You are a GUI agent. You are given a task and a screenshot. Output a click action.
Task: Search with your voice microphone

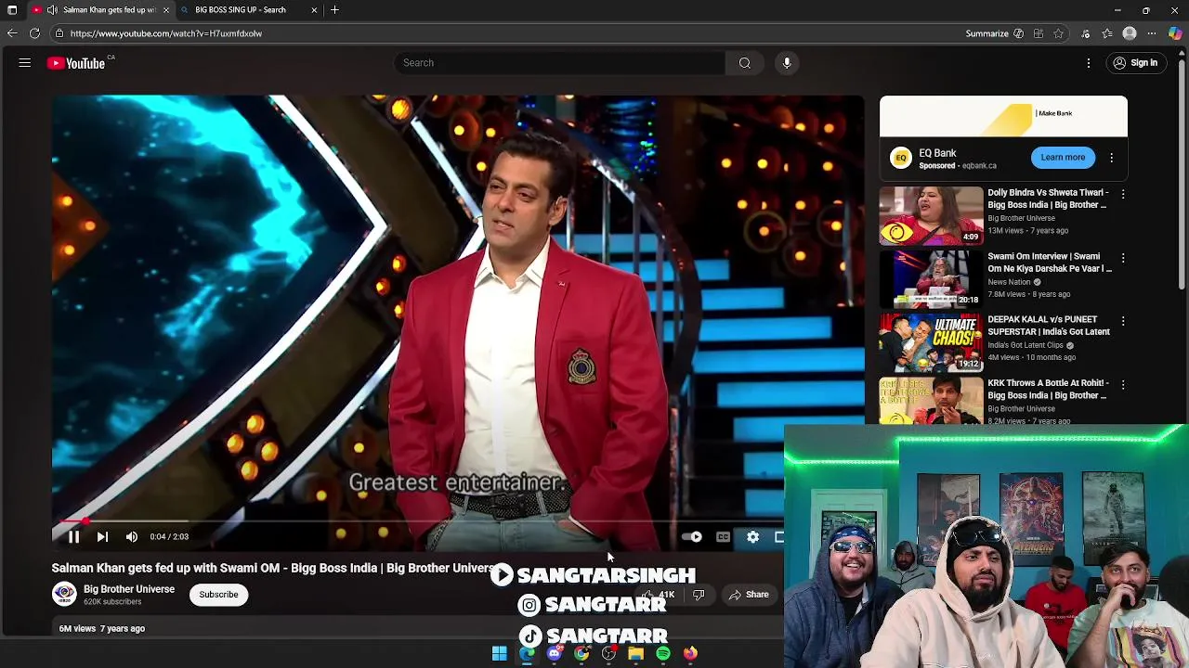[787, 63]
